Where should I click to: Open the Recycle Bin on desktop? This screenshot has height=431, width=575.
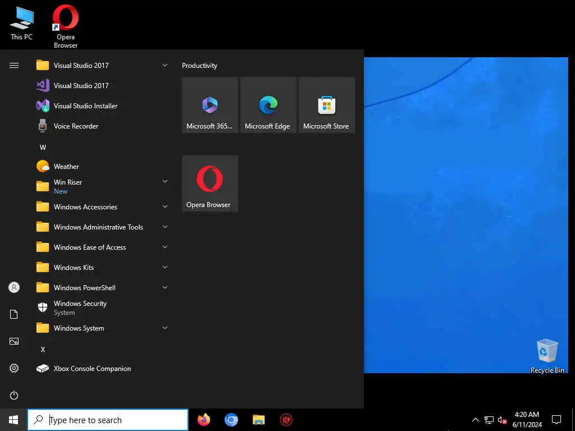click(547, 356)
